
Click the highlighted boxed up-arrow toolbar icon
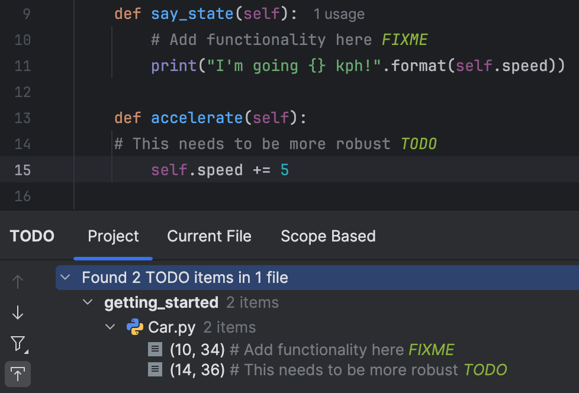pos(18,374)
